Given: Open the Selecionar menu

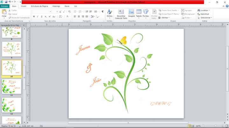Looking at the screenshot, I should [205, 18].
